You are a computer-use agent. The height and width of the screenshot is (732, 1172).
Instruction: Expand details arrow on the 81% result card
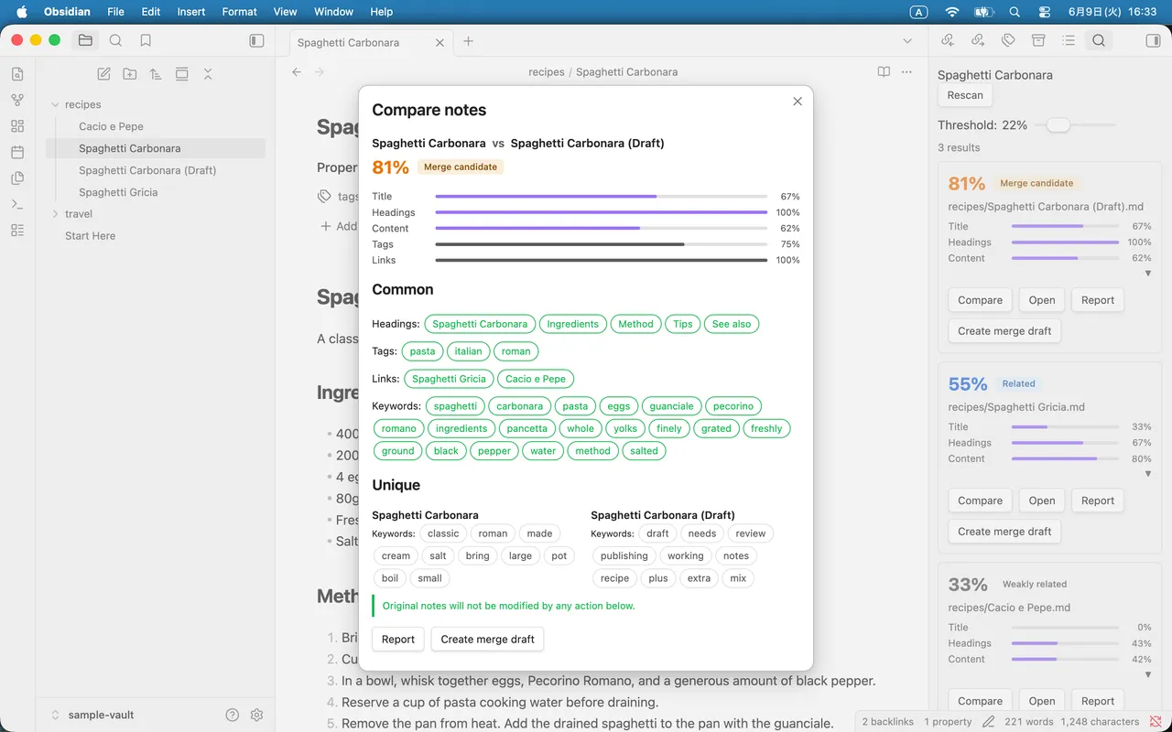tap(1148, 274)
